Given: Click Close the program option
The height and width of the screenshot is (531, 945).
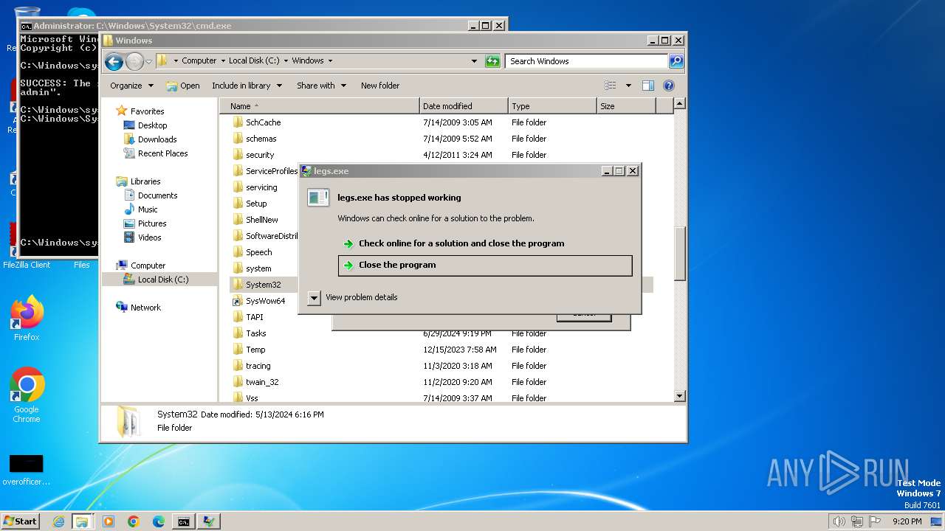Looking at the screenshot, I should (485, 265).
